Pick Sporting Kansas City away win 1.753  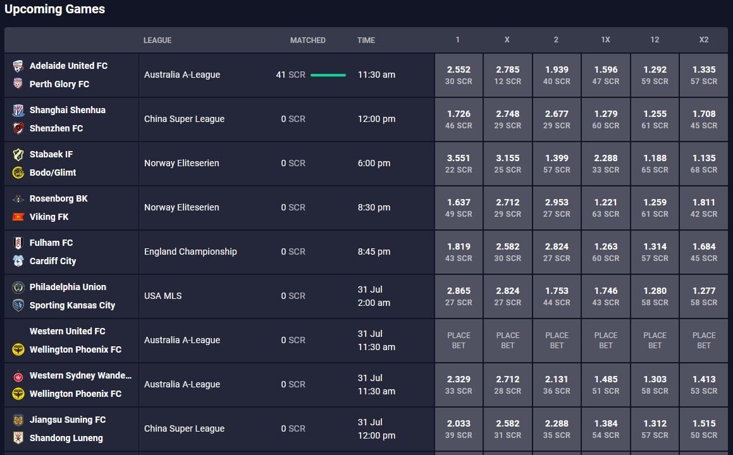click(x=557, y=296)
